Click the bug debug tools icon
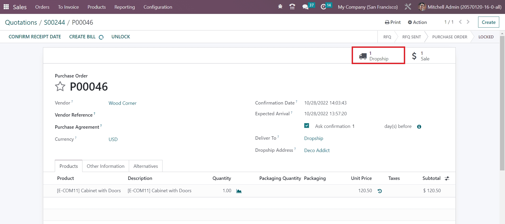The width and height of the screenshot is (505, 224). (280, 7)
